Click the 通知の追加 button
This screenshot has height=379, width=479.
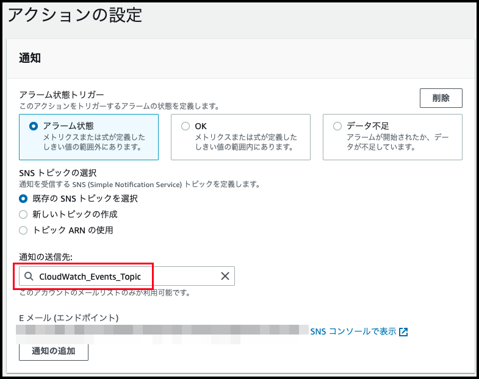(x=54, y=351)
